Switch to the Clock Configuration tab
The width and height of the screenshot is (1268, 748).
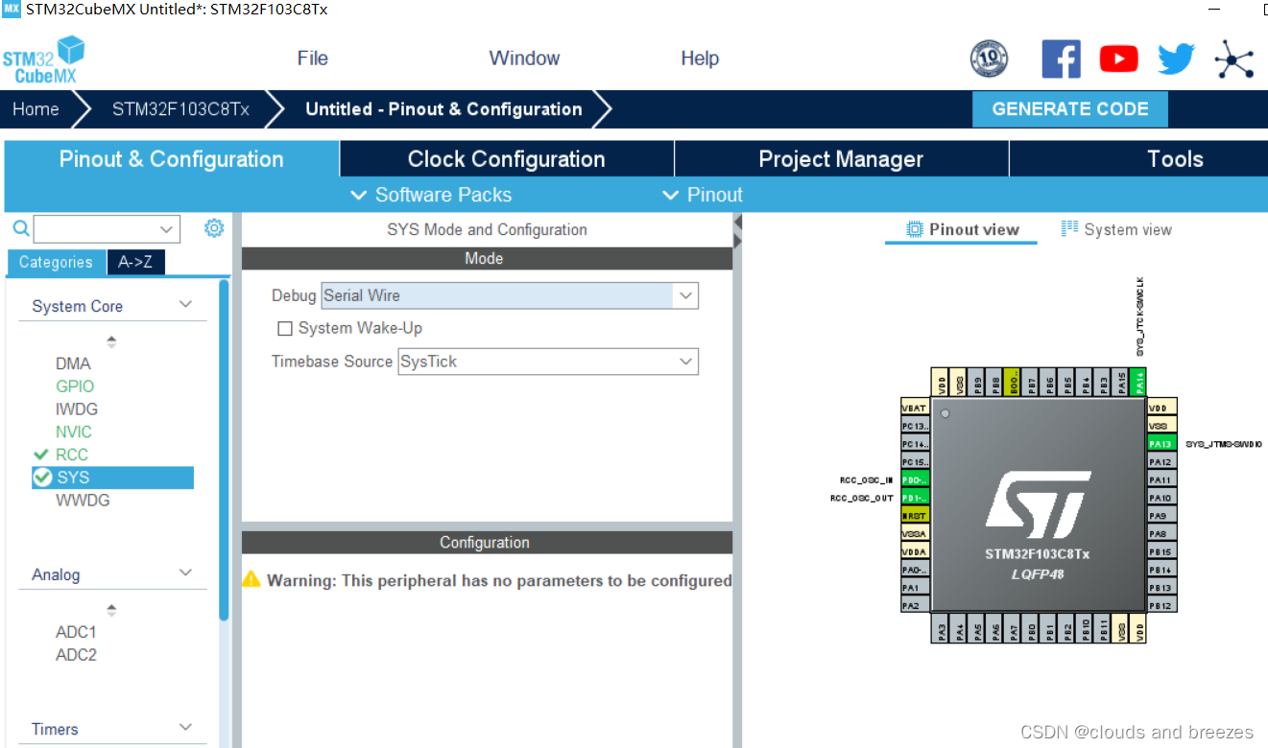[x=507, y=159]
